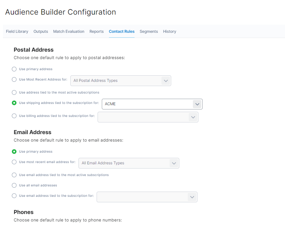The width and height of the screenshot is (285, 227).
Task: Switch to the Outputs tab
Action: tap(41, 32)
